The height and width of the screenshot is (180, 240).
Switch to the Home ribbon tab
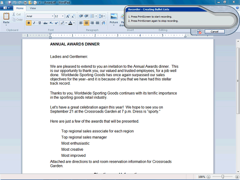(x=20, y=8)
